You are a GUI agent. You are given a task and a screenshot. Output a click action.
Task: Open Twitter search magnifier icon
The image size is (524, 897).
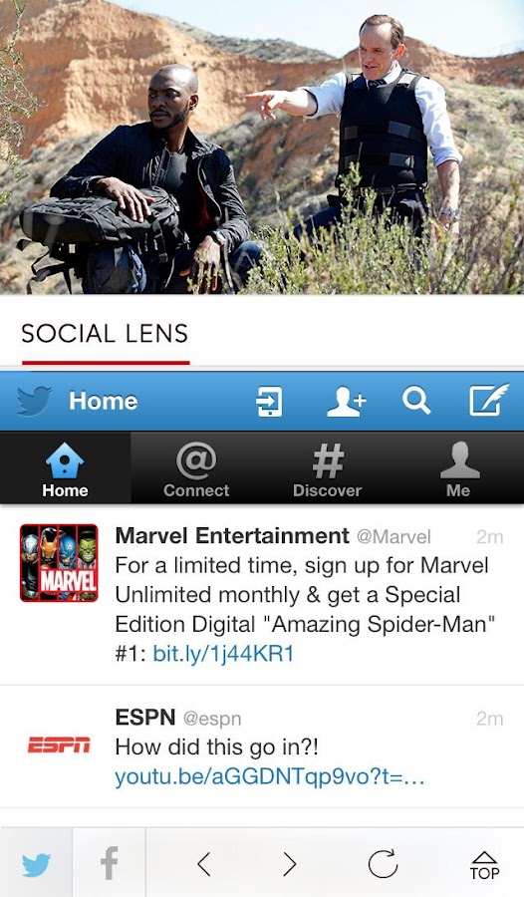click(x=415, y=401)
